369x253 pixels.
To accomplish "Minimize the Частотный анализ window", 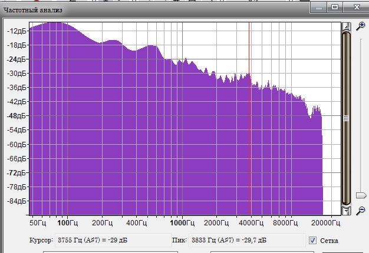I will (x=319, y=7).
